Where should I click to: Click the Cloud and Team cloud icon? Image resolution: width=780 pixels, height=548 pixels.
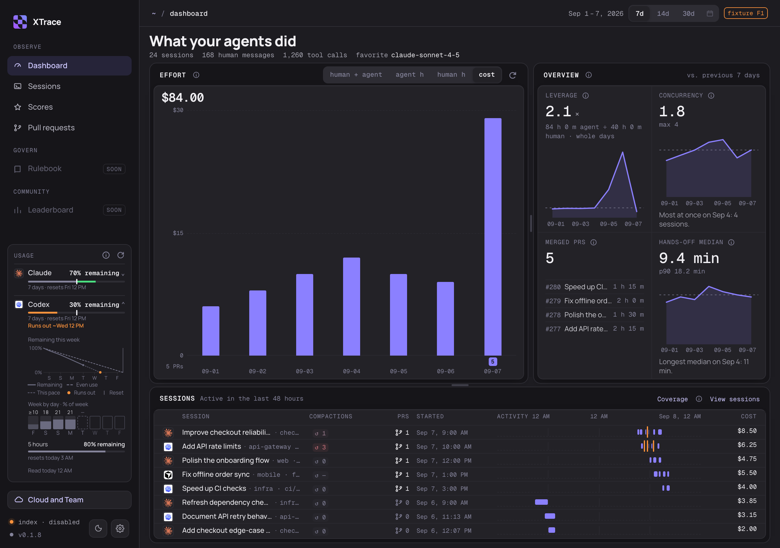pos(19,500)
